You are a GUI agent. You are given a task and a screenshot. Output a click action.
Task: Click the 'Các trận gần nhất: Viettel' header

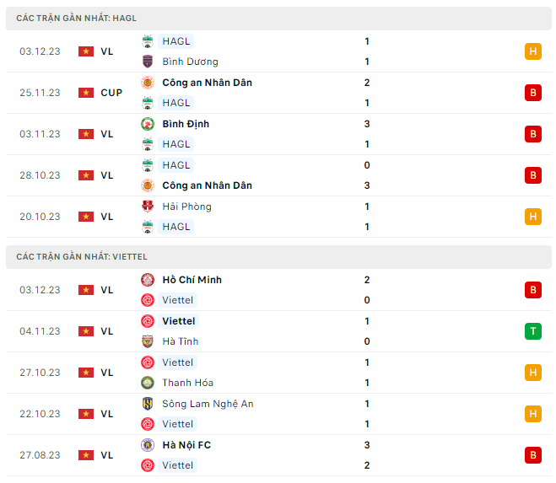(82, 256)
